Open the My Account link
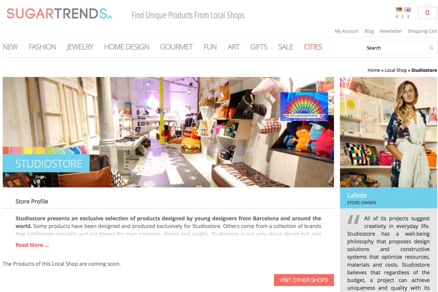The width and height of the screenshot is (438, 292). (x=347, y=31)
